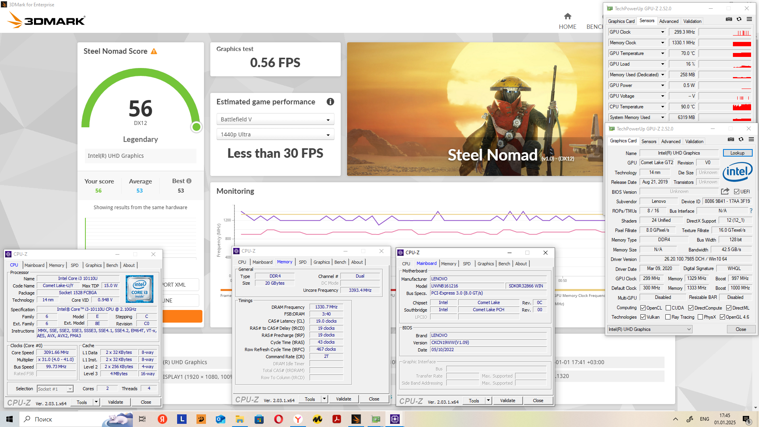Toggle the Vulkan checkbox
759x427 pixels.
click(x=643, y=317)
